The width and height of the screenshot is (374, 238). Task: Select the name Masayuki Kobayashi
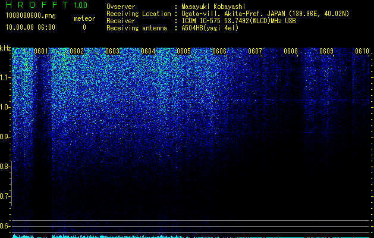pyautogui.click(x=213, y=7)
